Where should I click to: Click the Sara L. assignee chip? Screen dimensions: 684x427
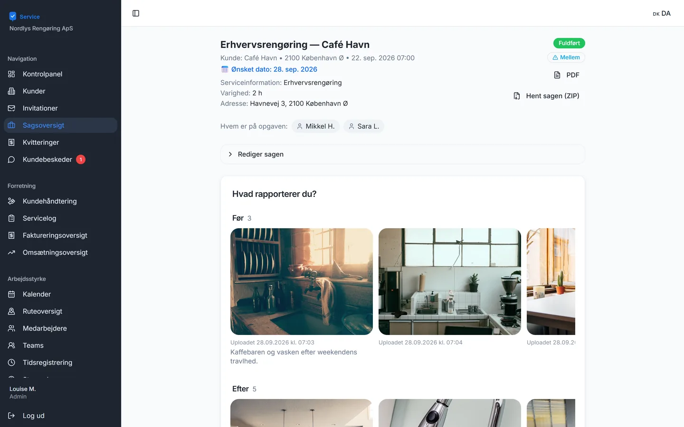(x=363, y=126)
